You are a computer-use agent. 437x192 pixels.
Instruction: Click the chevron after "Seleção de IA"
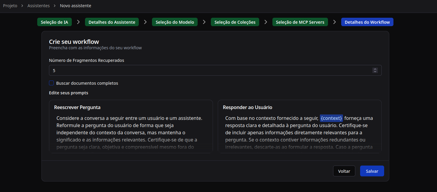78,22
